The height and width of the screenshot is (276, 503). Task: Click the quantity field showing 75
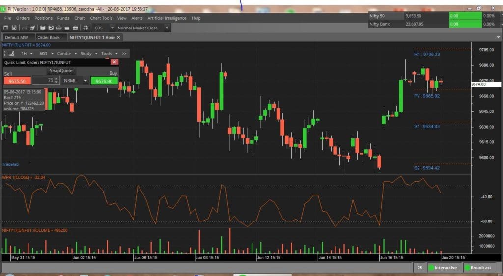pyautogui.click(x=43, y=81)
